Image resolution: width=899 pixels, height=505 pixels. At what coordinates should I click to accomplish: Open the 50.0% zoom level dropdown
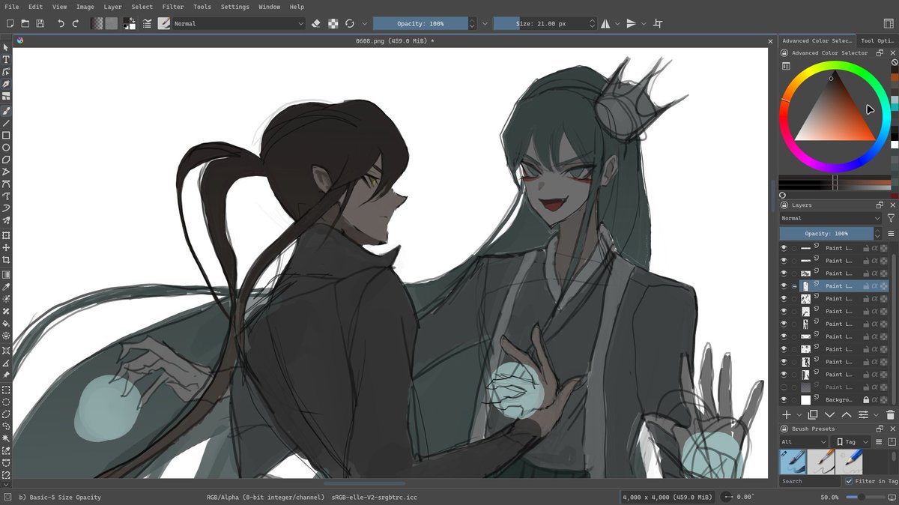click(x=829, y=497)
